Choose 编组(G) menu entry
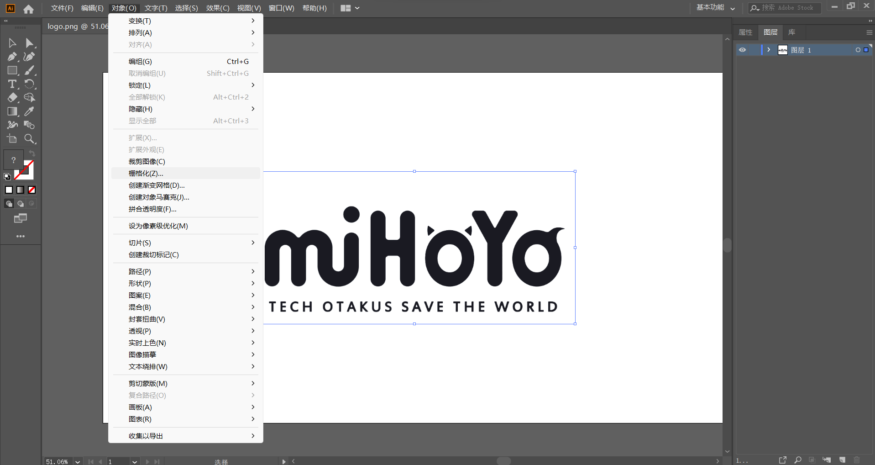875x465 pixels. (186, 62)
